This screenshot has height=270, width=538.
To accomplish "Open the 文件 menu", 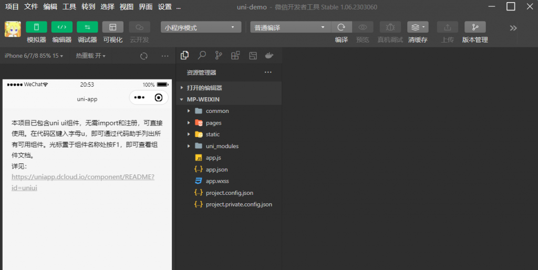I will click(x=31, y=7).
